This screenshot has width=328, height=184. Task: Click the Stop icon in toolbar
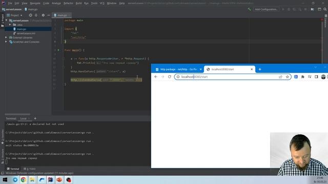pyautogui.click(x=305, y=9)
